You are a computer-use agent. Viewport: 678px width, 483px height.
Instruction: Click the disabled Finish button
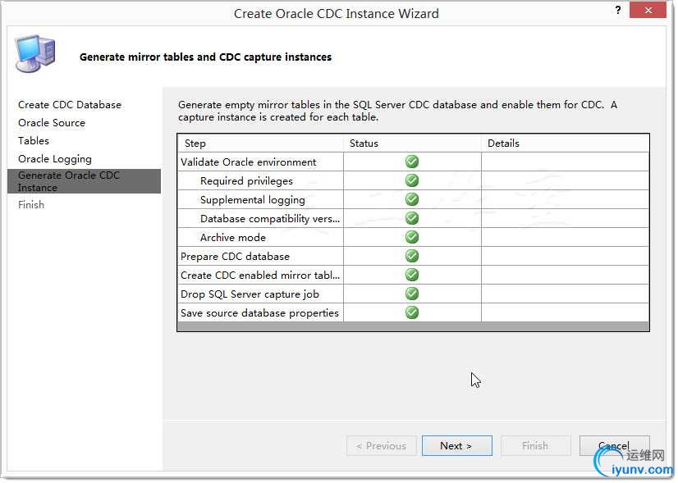pos(535,446)
